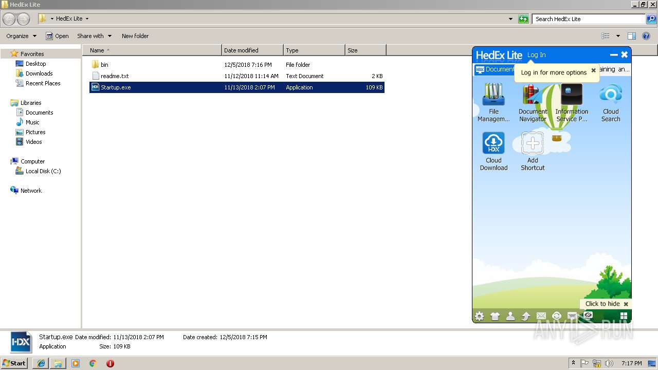Toggle the hide (crossed eye) icon

coord(588,315)
